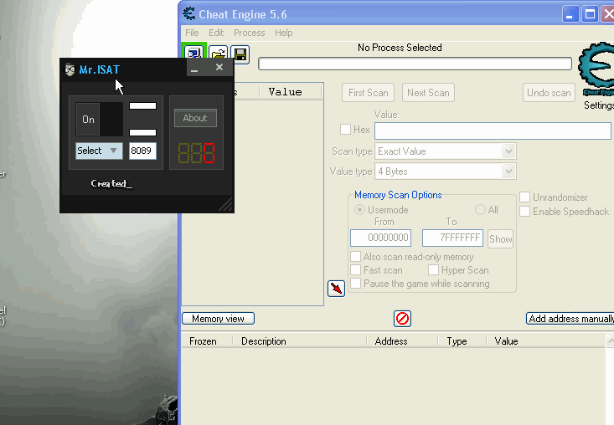Copy selected addresses red arrow icon
Image resolution: width=614 pixels, height=425 pixels.
point(336,289)
